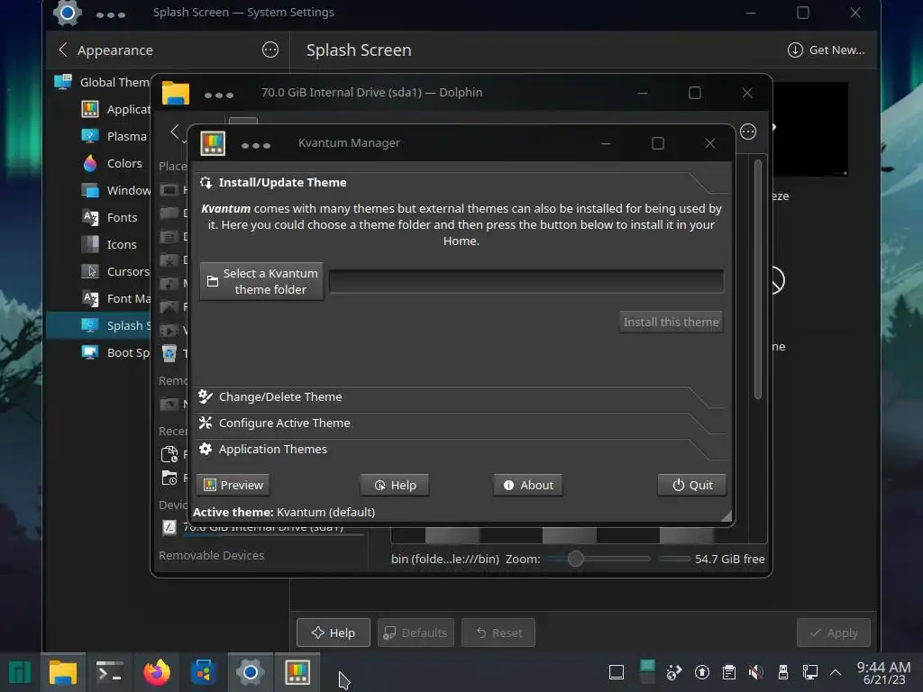
Task: Open About in Kvantum Manager
Action: point(528,485)
